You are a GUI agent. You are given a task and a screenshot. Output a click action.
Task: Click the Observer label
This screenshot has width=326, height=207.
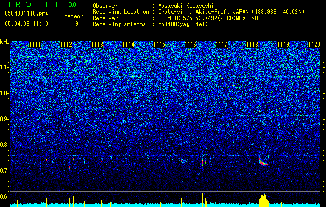105,6
